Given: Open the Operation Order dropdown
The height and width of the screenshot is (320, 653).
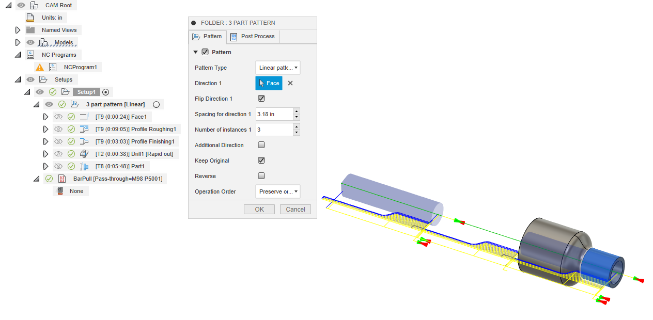Looking at the screenshot, I should click(x=277, y=191).
